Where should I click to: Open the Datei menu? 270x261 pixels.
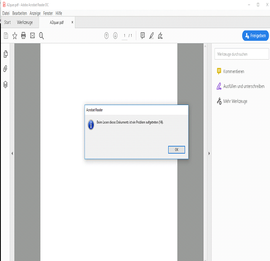click(x=6, y=13)
